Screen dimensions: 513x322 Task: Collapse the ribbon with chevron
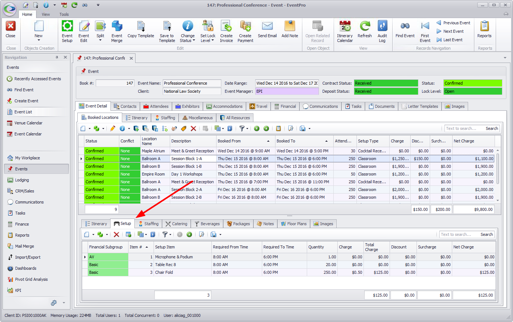(x=506, y=14)
